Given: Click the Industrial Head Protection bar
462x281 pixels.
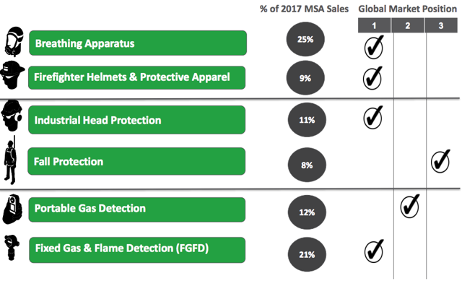Looking at the screenshot, I should (x=136, y=120).
